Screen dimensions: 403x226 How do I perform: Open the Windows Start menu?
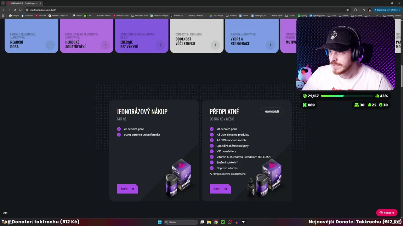point(160,222)
